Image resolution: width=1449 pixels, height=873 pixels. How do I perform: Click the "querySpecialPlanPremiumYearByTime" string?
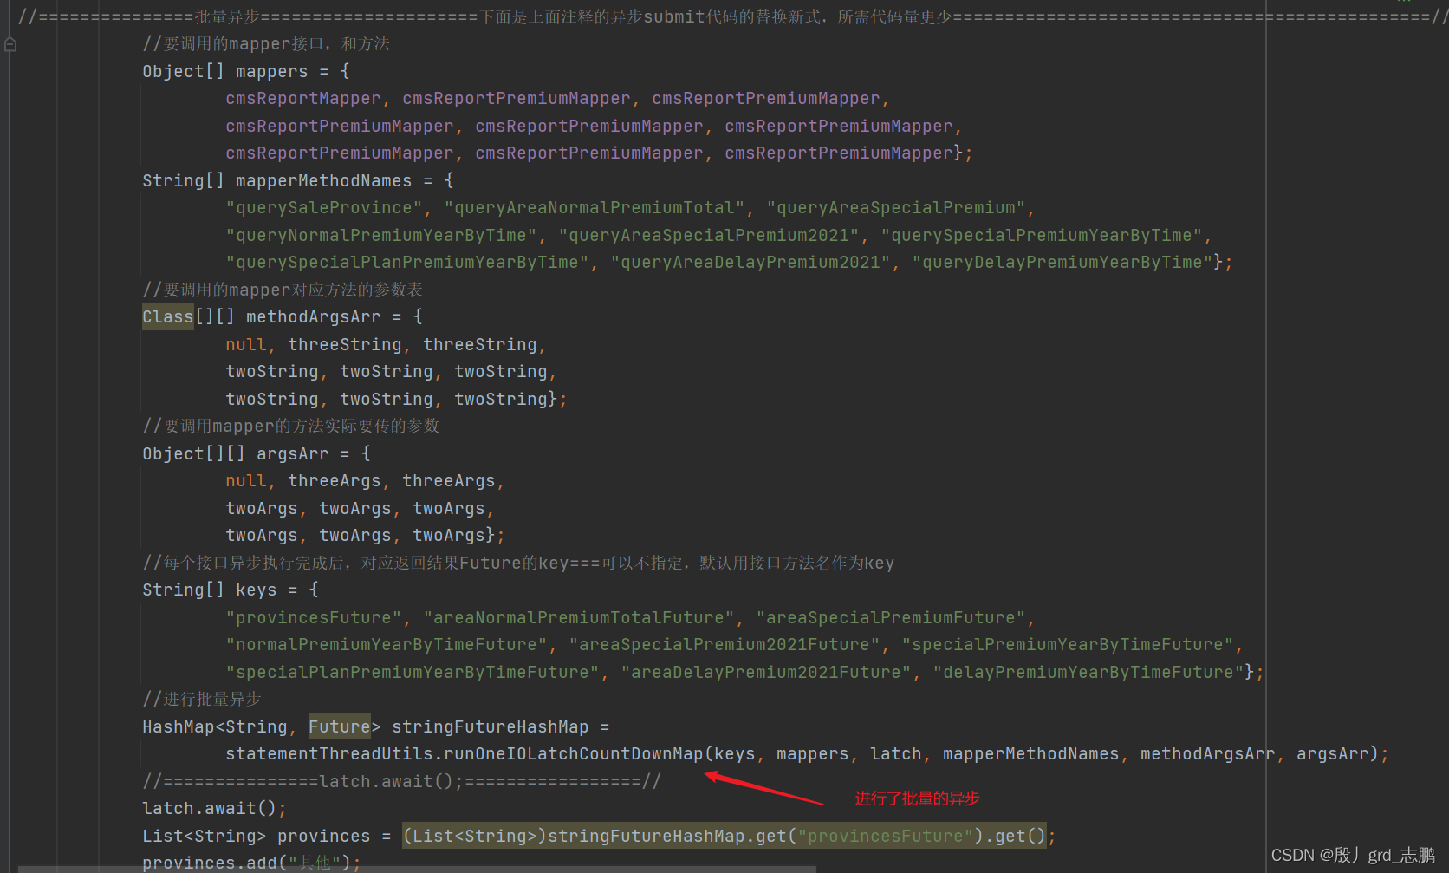point(407,262)
